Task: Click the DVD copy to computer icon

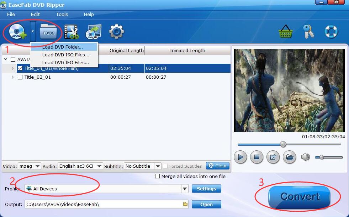Action: tap(94, 32)
